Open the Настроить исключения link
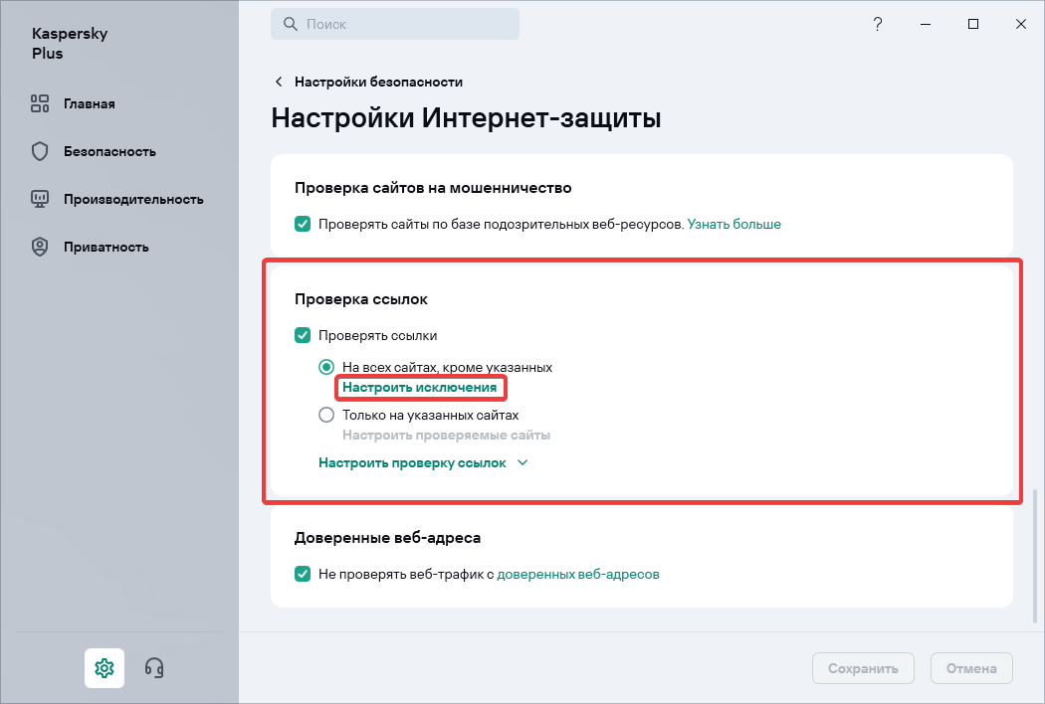 [419, 387]
